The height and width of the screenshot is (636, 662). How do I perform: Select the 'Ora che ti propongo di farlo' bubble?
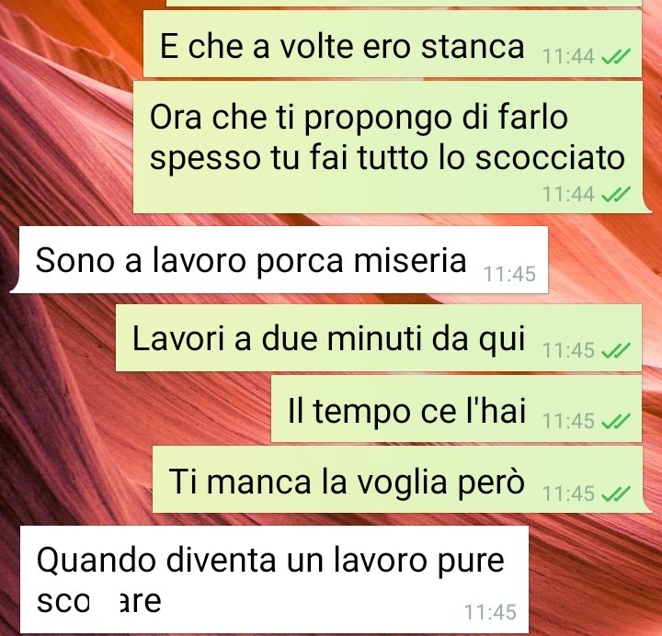(x=393, y=147)
